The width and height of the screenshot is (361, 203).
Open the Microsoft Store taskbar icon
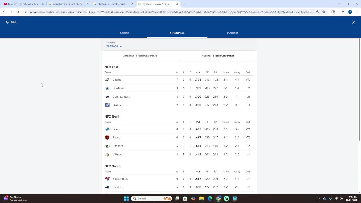(185, 198)
